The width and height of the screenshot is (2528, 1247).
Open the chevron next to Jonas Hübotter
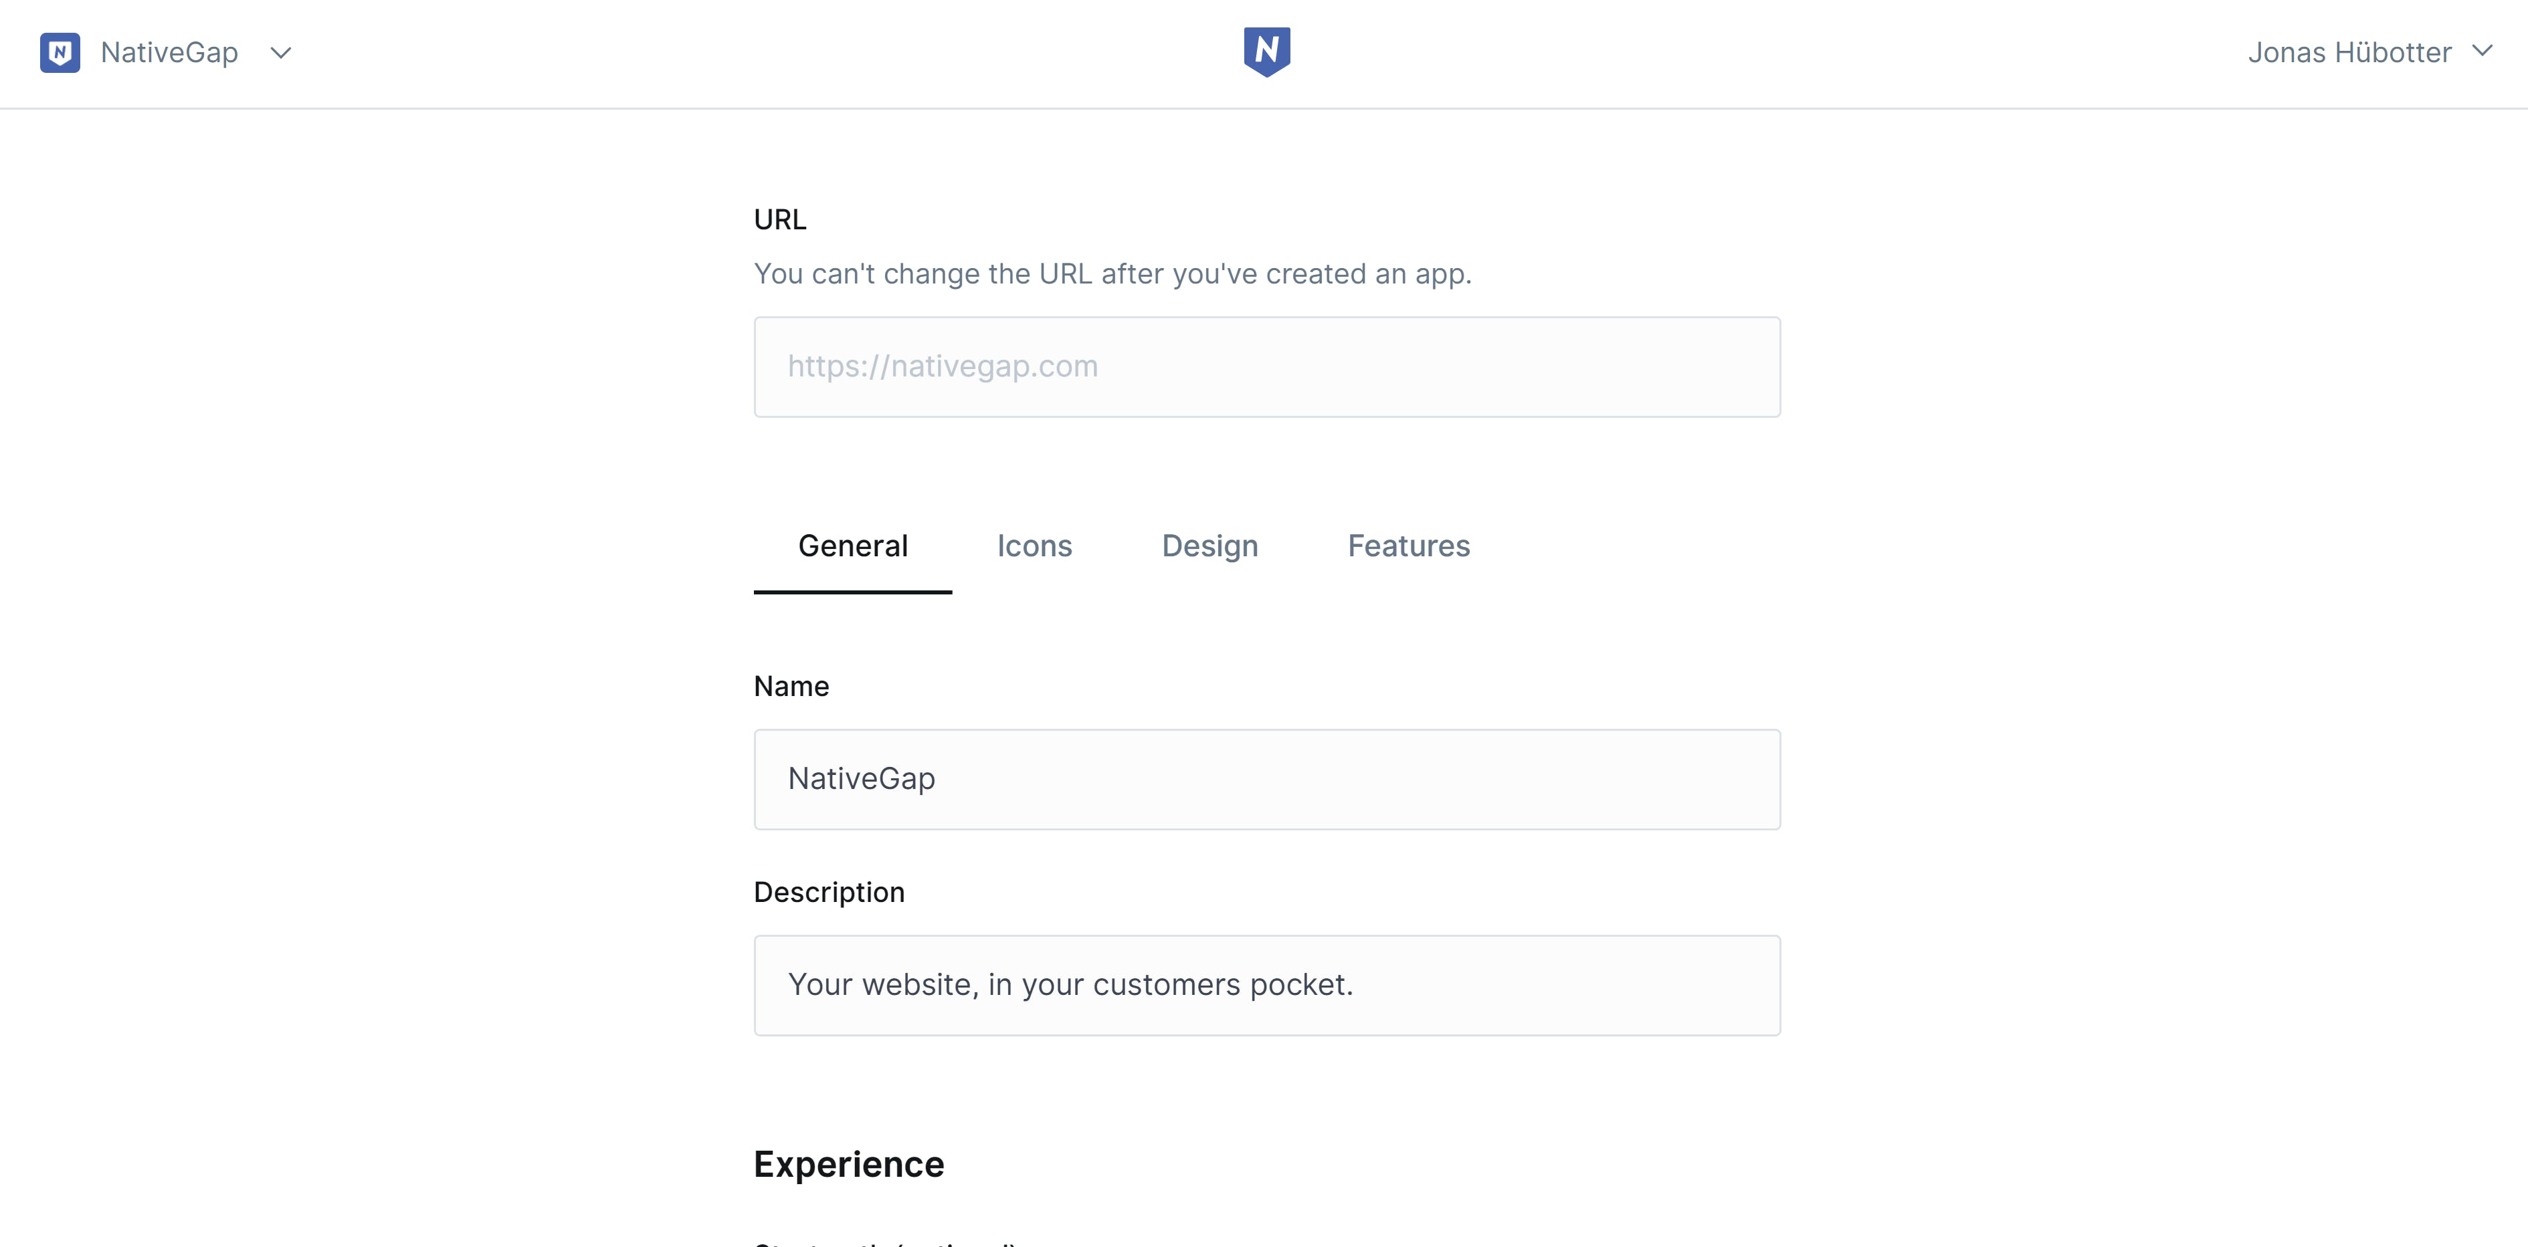(x=2482, y=51)
